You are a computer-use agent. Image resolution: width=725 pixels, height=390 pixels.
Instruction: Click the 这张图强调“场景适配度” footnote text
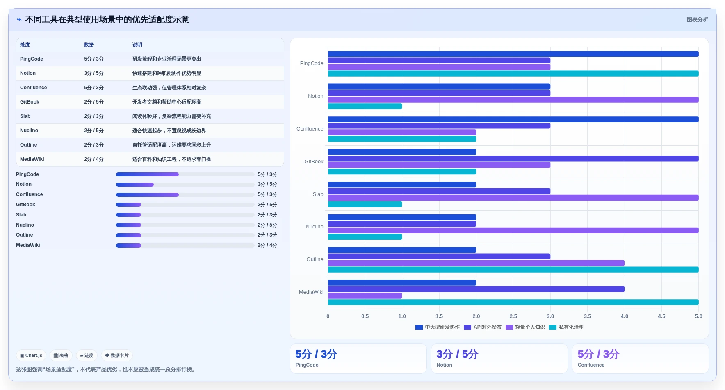pyautogui.click(x=107, y=370)
